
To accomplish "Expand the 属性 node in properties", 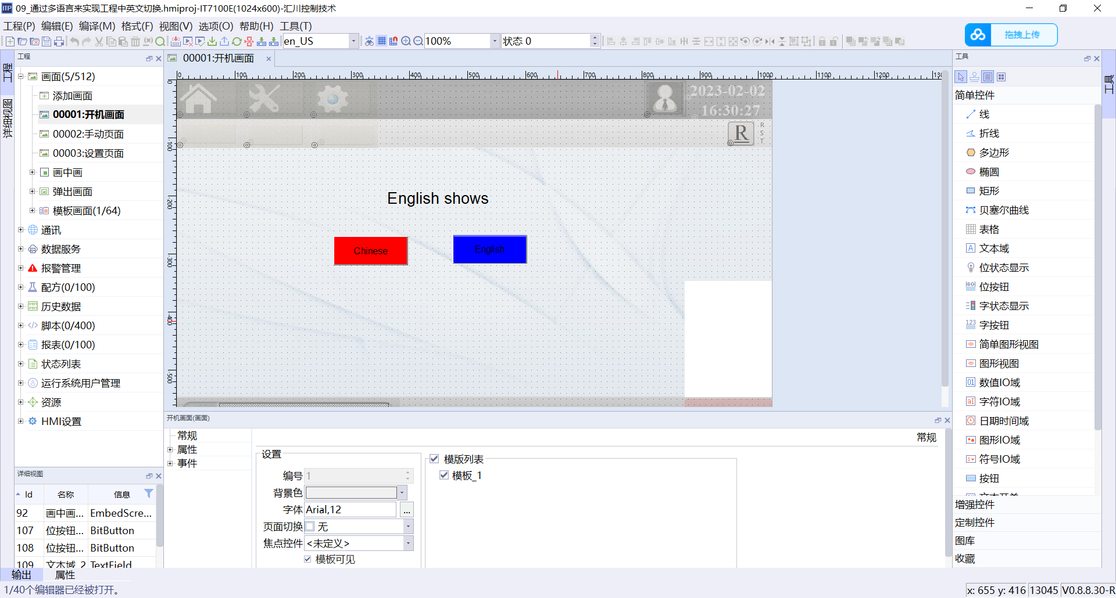I will click(x=170, y=449).
